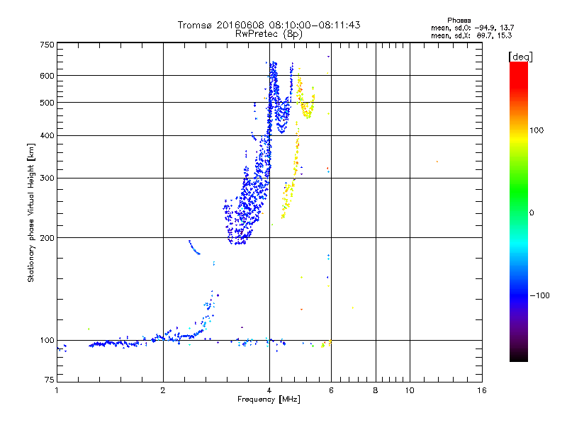Screen dimensions: 567x425
Task: Click the dense blue O-mode cluster near 3.5 MHz
Action: [x=247, y=206]
